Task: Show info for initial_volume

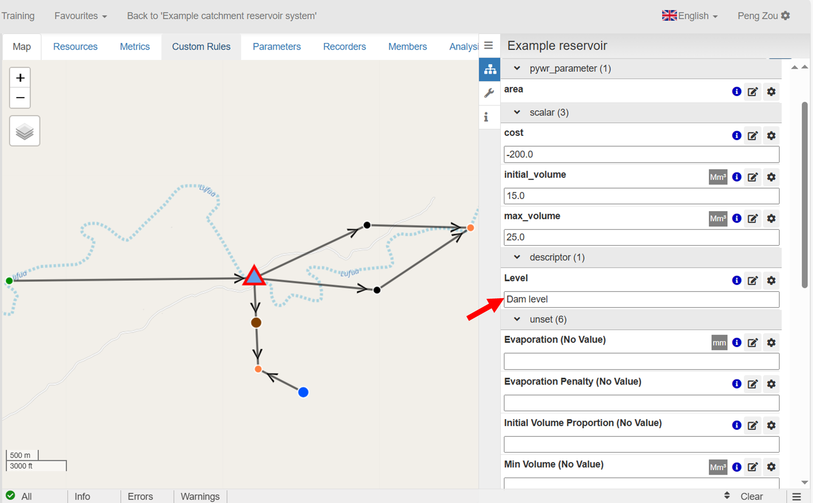Action: click(736, 177)
